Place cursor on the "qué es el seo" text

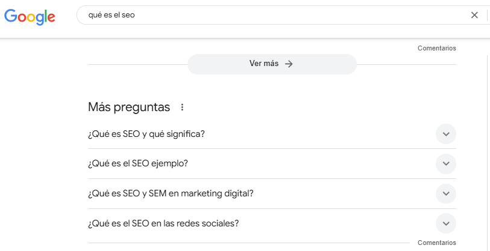point(112,15)
